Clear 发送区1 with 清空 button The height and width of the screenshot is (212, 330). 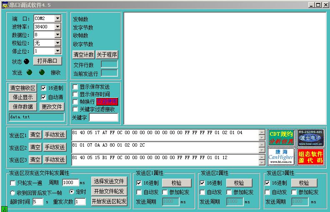click(35, 135)
